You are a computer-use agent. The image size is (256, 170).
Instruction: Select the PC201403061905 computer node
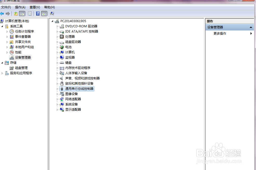pyautogui.click(x=73, y=21)
